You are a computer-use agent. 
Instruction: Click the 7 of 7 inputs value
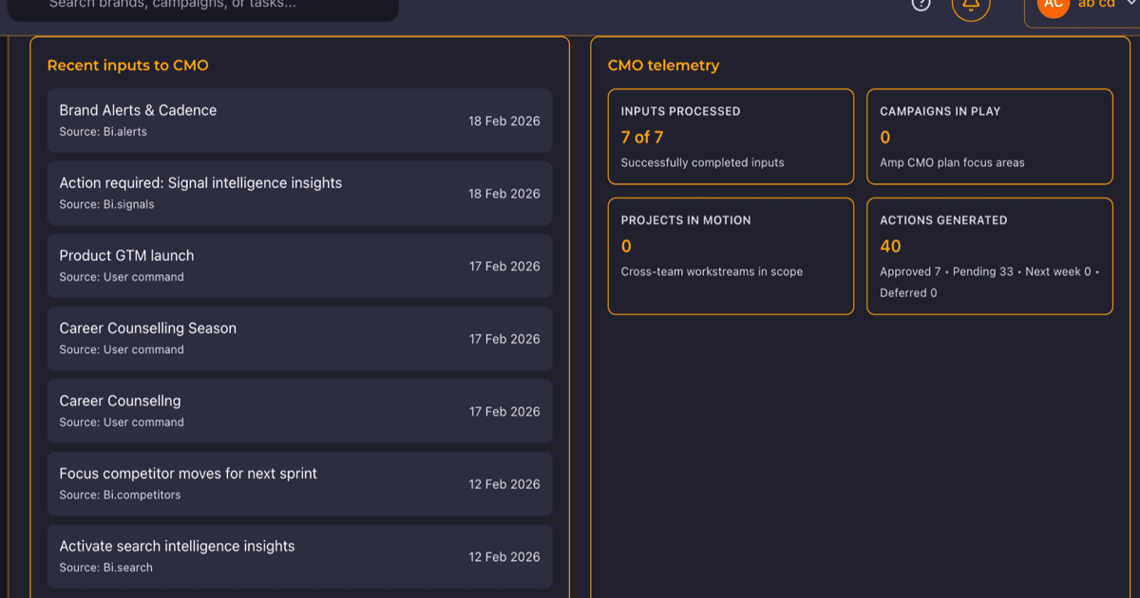642,138
